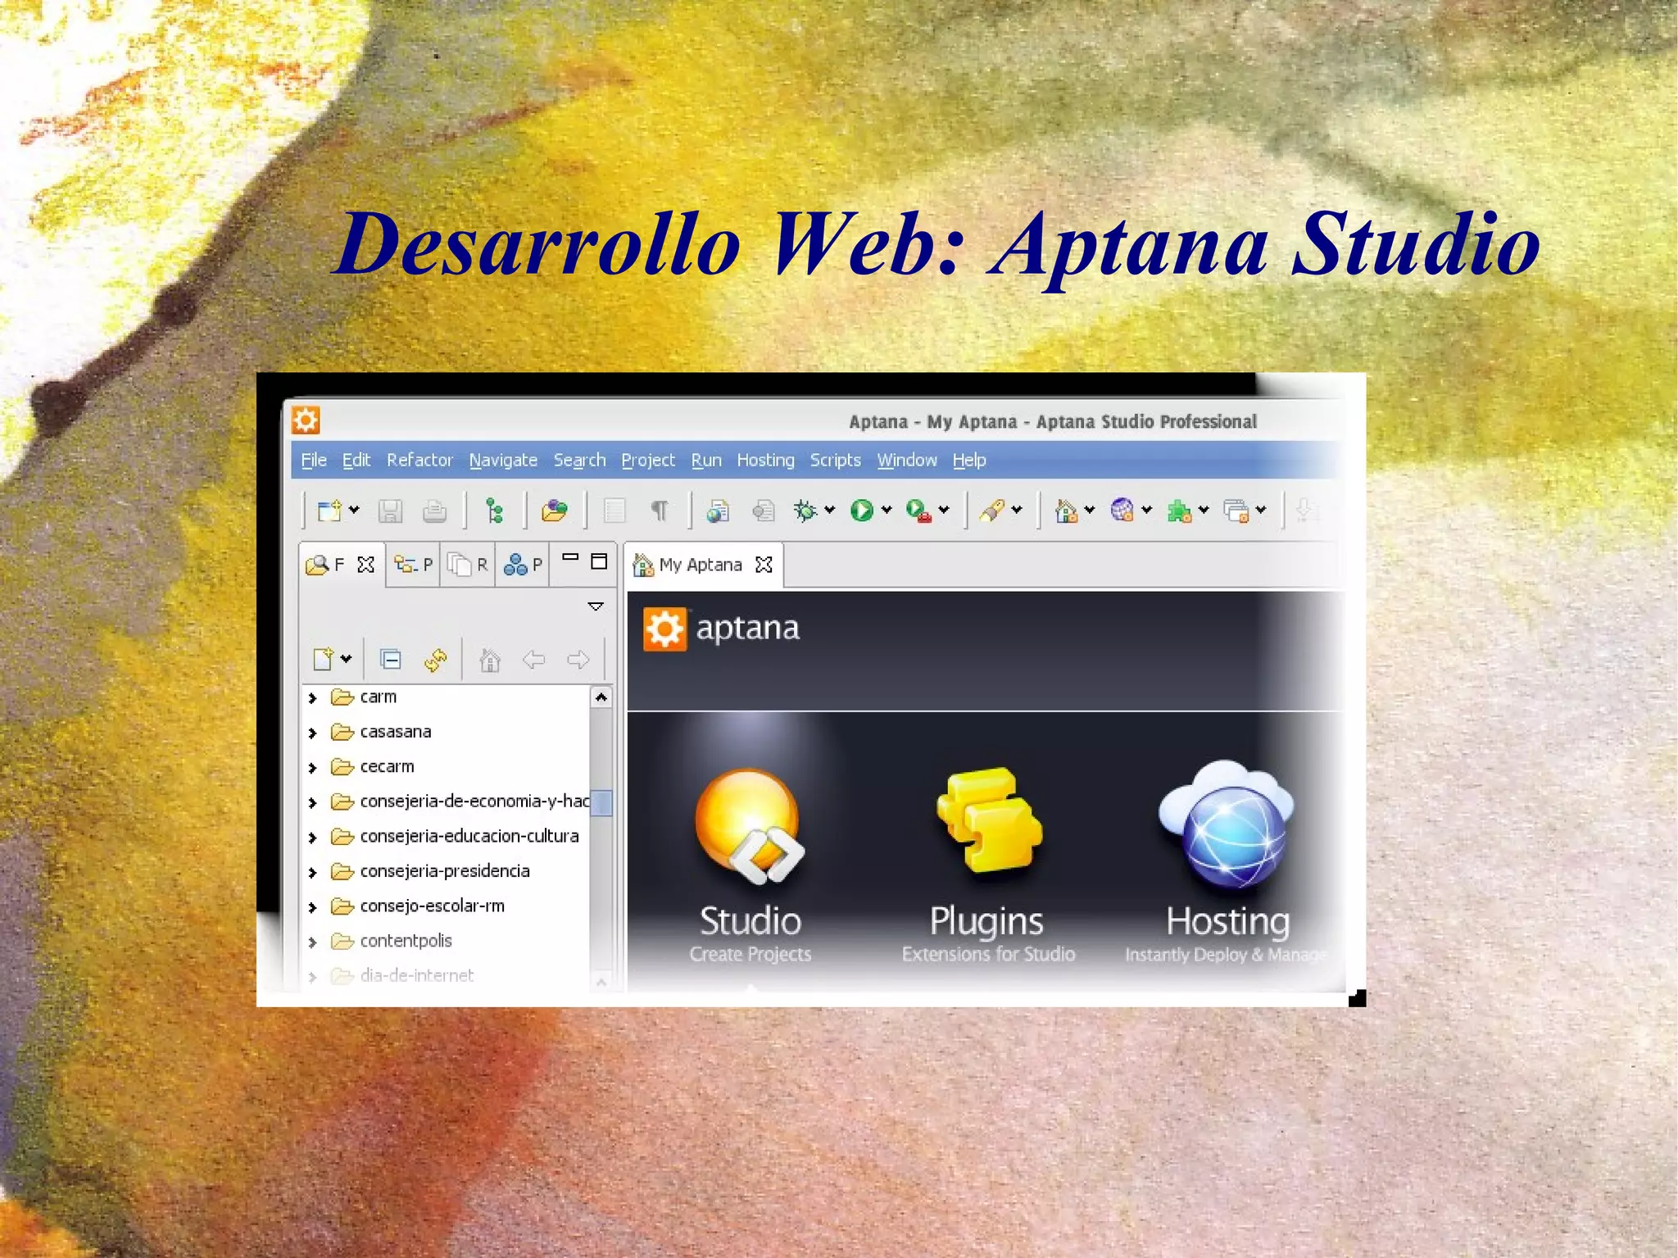The height and width of the screenshot is (1258, 1678).
Task: Switch to the P blue spheres view tab
Action: pyautogui.click(x=523, y=565)
